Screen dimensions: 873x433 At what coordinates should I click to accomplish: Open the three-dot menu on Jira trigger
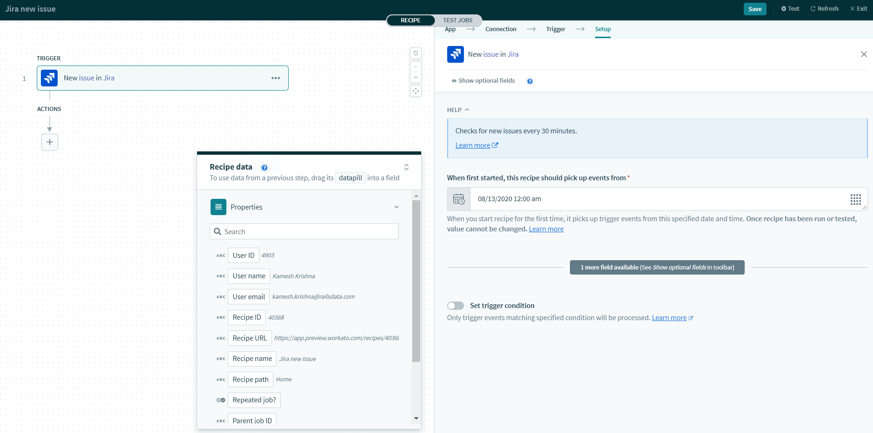tap(276, 78)
